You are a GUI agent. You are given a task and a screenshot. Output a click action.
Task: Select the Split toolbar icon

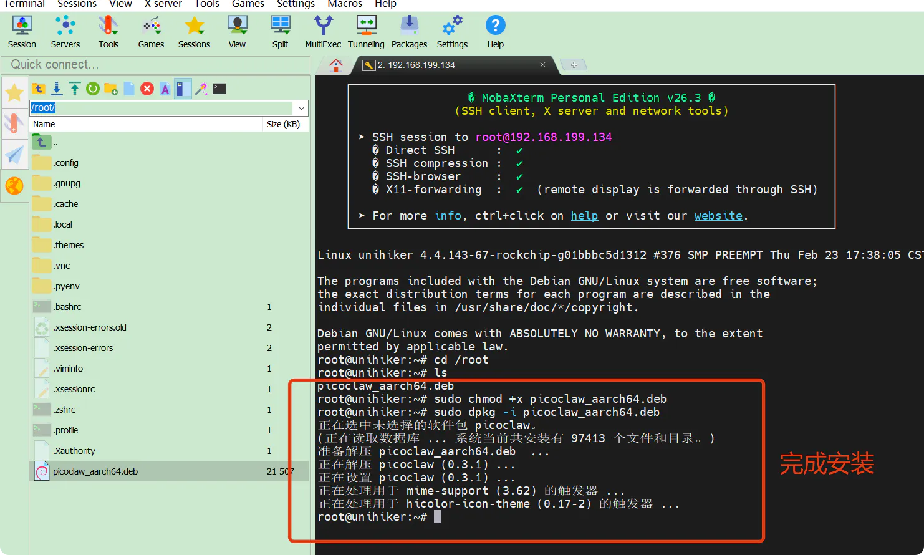coord(280,32)
